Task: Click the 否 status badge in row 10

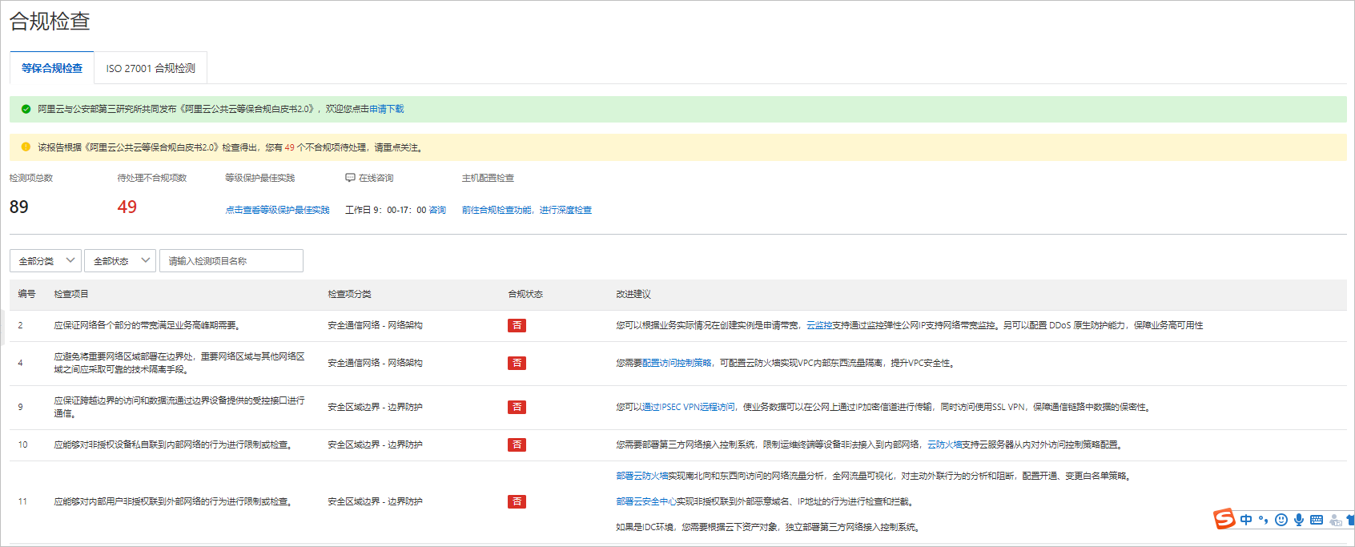Action: point(517,444)
